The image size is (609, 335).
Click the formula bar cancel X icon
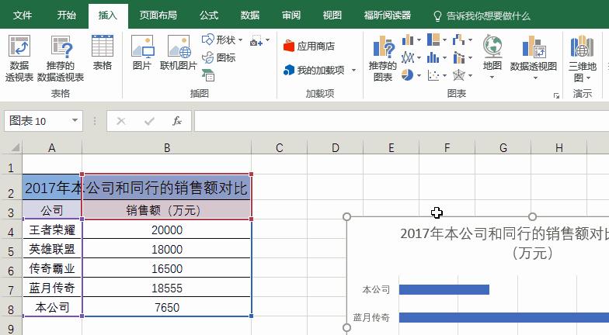(121, 121)
